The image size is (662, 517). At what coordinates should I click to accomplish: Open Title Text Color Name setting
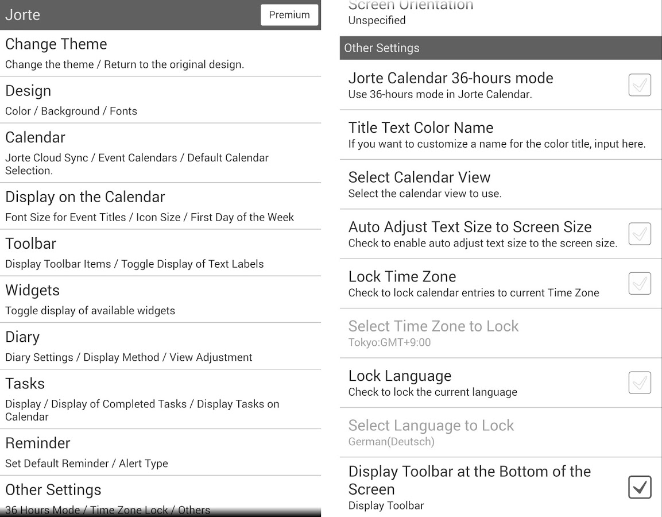[501, 135]
